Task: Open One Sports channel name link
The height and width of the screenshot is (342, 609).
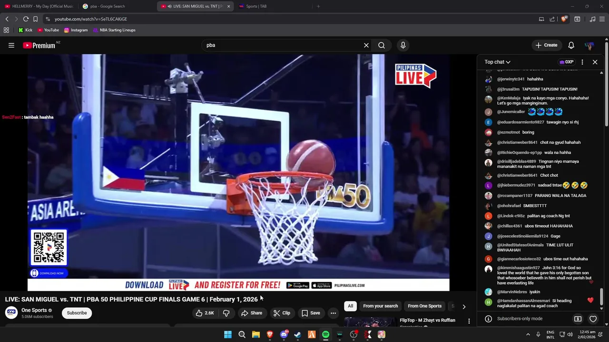Action: point(34,310)
